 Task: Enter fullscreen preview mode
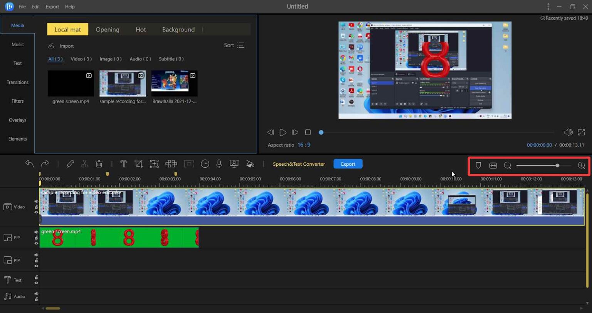581,132
